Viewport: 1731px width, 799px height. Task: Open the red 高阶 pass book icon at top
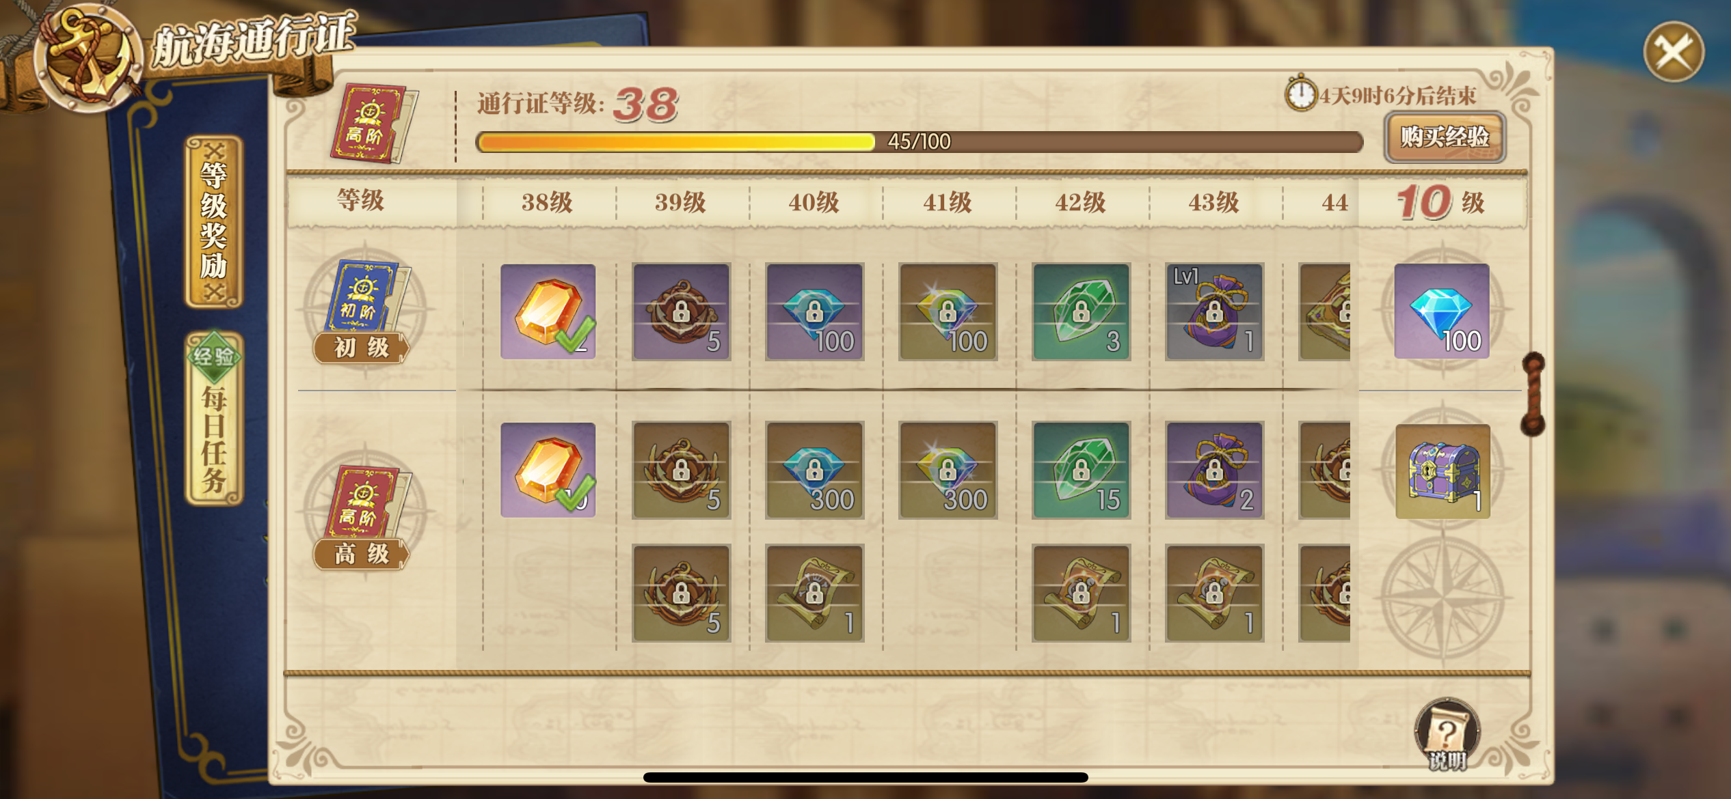pos(373,123)
